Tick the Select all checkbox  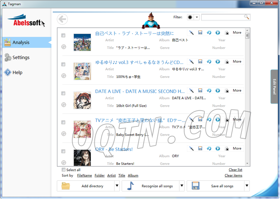click(64, 170)
